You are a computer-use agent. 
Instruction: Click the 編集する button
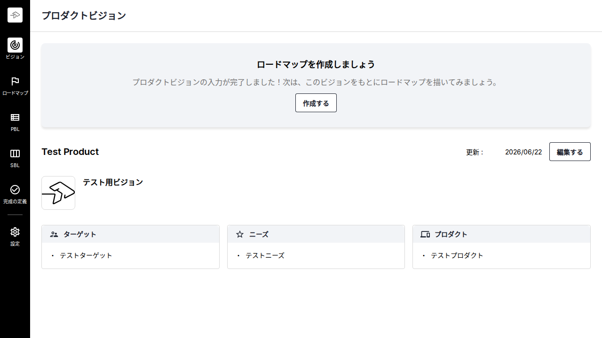[570, 152]
